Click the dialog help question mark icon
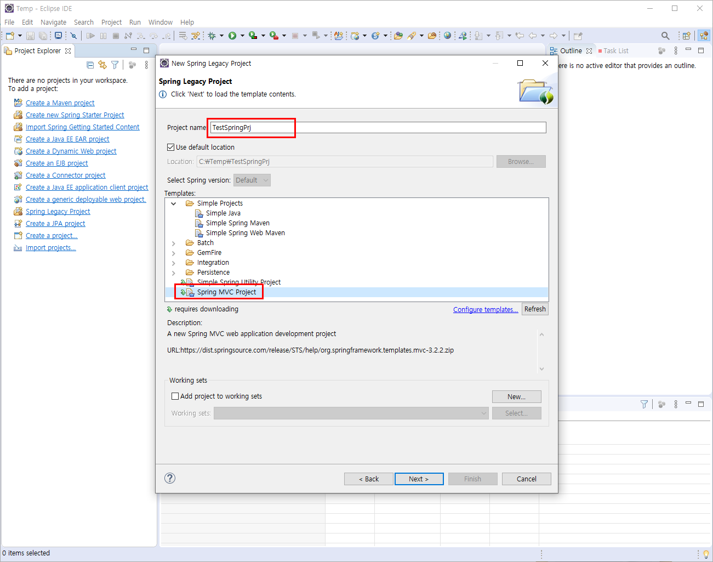The width and height of the screenshot is (713, 562). [170, 478]
